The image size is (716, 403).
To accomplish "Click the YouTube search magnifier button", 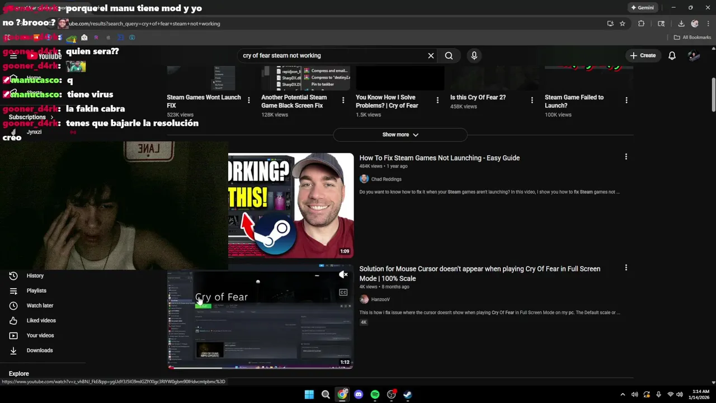I will 449,55.
